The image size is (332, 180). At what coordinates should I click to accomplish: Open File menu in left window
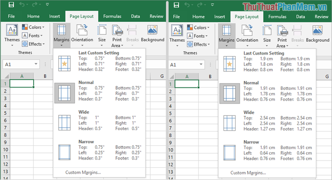click(11, 16)
